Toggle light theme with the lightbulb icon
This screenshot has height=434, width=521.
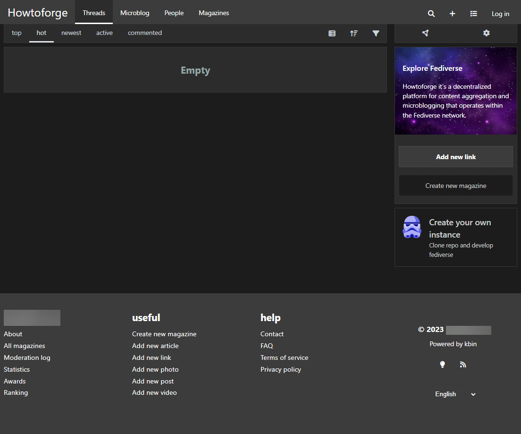(x=442, y=364)
